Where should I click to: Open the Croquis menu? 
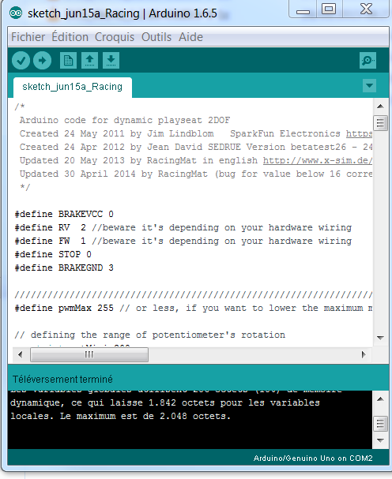click(115, 37)
